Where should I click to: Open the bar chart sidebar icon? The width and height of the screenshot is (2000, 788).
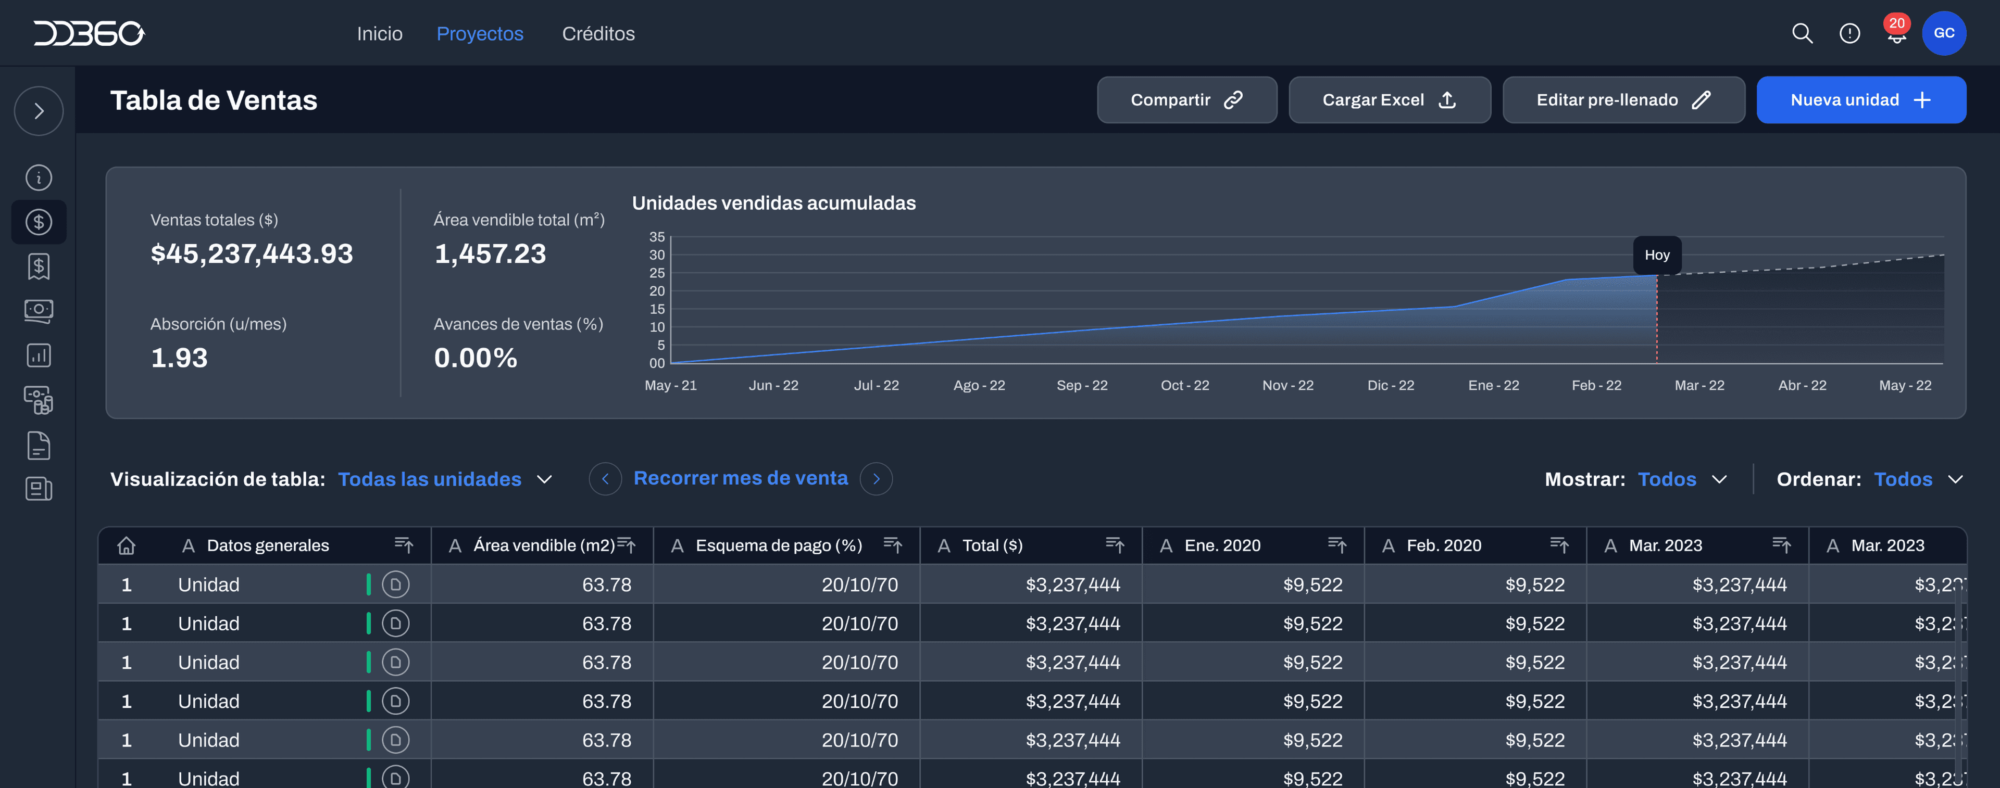[39, 355]
